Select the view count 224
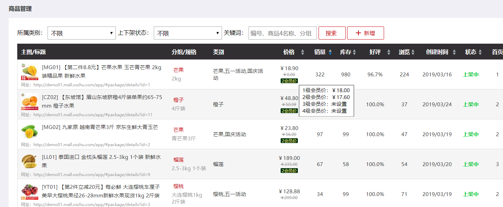This screenshot has height=207, width=503. pyautogui.click(x=404, y=75)
